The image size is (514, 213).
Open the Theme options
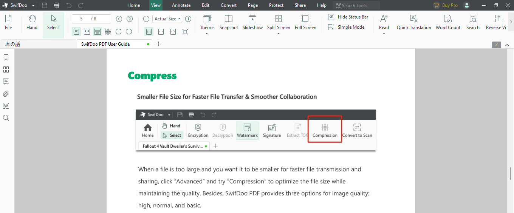click(x=207, y=24)
